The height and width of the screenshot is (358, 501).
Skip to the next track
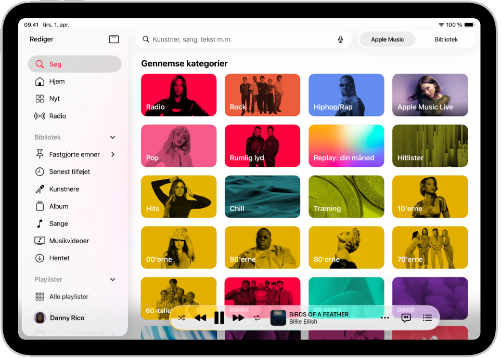tap(238, 318)
